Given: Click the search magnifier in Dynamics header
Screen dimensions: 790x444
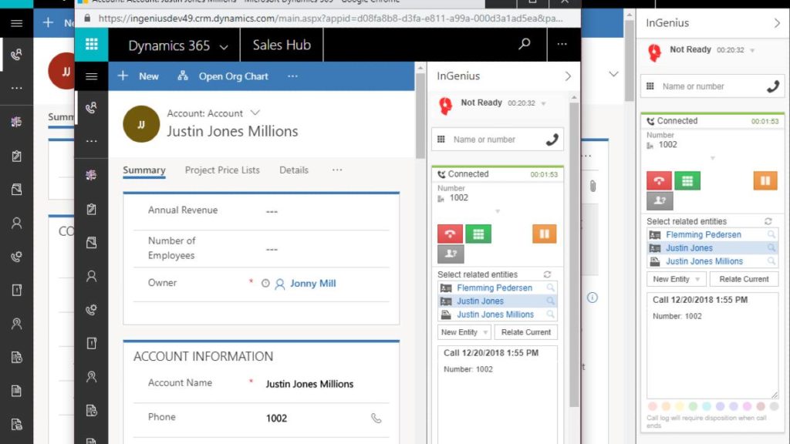Looking at the screenshot, I should [525, 45].
